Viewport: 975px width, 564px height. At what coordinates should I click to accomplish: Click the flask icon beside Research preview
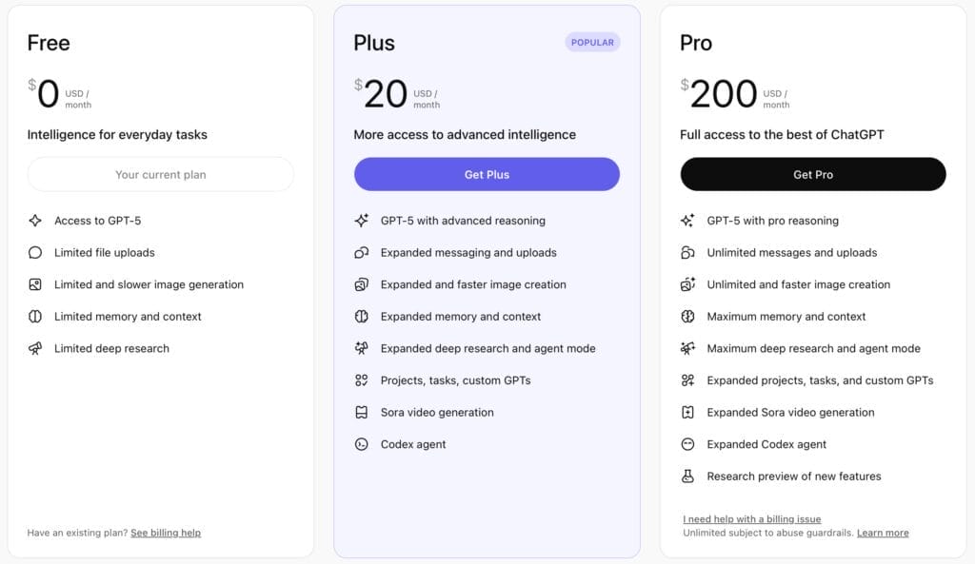688,476
